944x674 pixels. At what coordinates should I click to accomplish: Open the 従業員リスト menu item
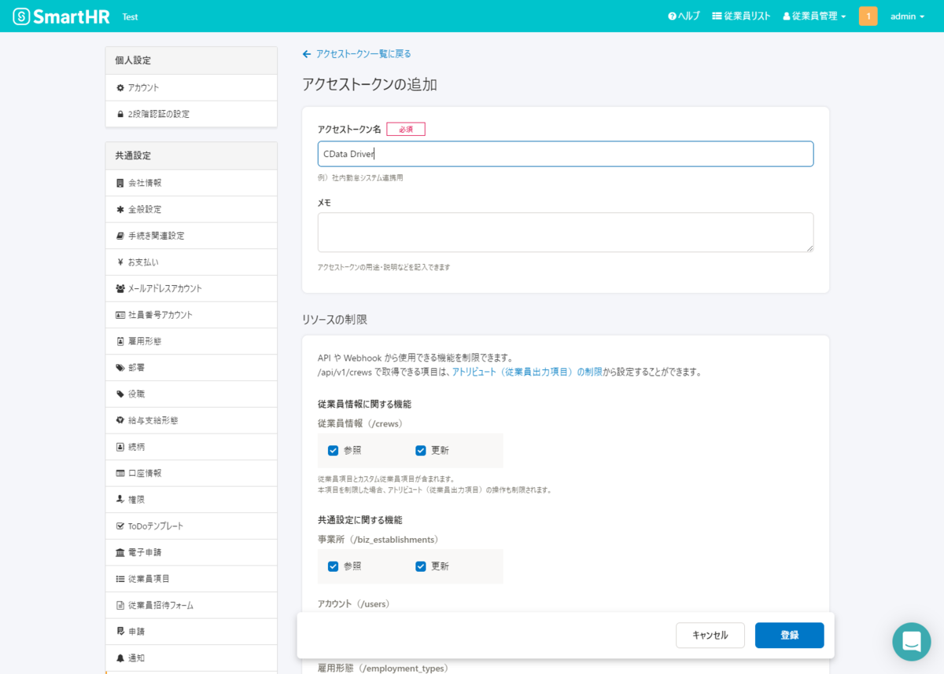741,16
